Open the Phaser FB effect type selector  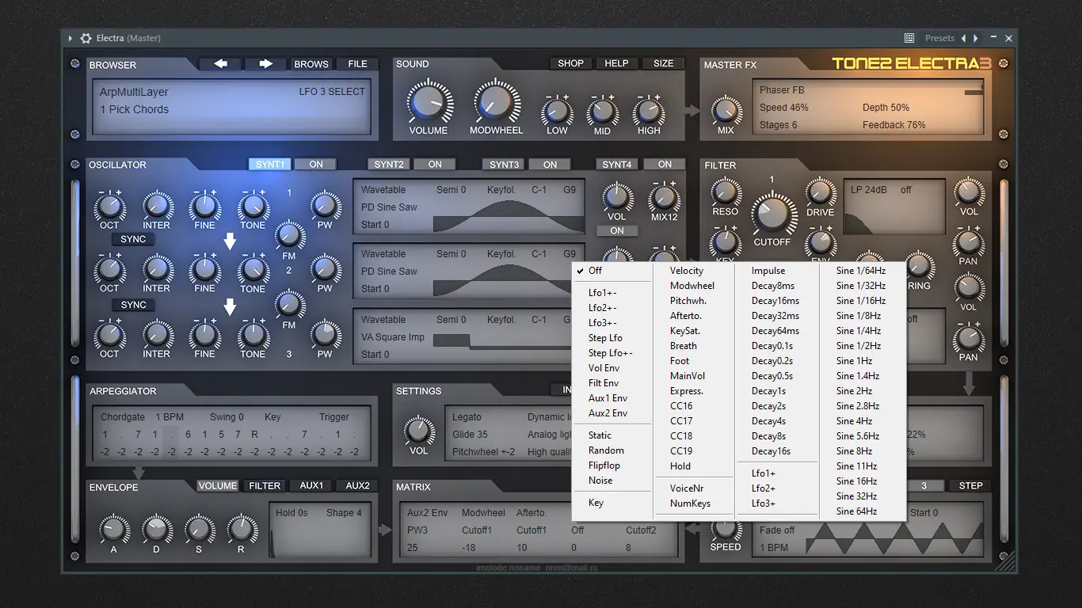(782, 90)
